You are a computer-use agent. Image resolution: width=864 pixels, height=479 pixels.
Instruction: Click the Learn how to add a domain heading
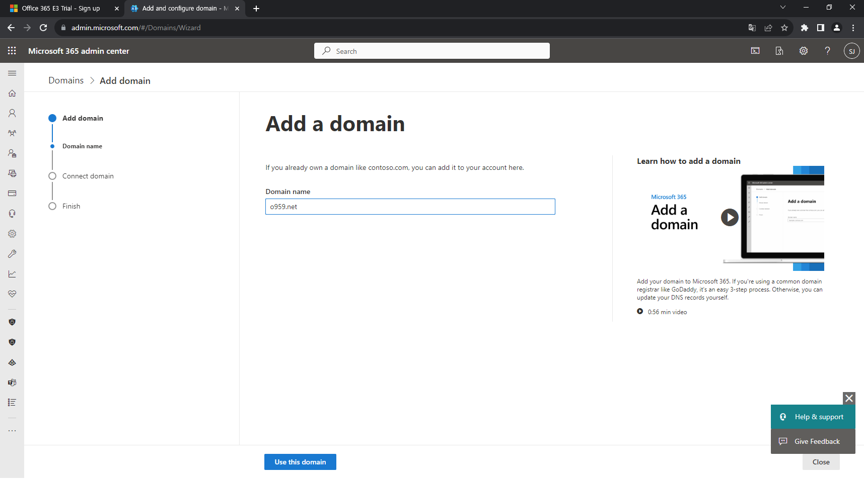(x=688, y=161)
